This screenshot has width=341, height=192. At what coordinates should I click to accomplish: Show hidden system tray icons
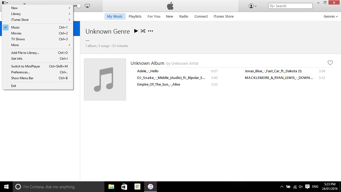click(x=282, y=187)
